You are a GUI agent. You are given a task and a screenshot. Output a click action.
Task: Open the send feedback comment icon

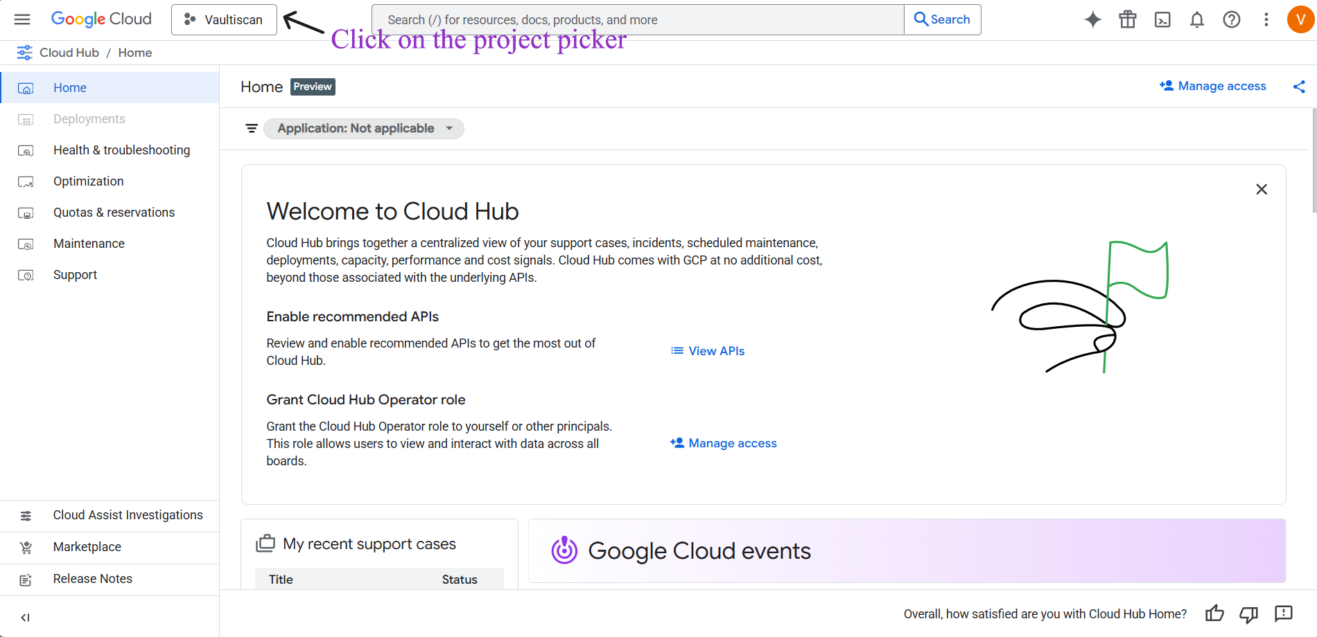click(x=1284, y=613)
